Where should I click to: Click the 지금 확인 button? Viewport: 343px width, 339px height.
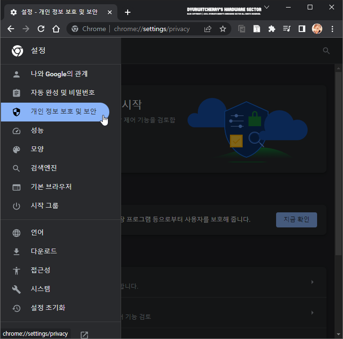pos(296,220)
